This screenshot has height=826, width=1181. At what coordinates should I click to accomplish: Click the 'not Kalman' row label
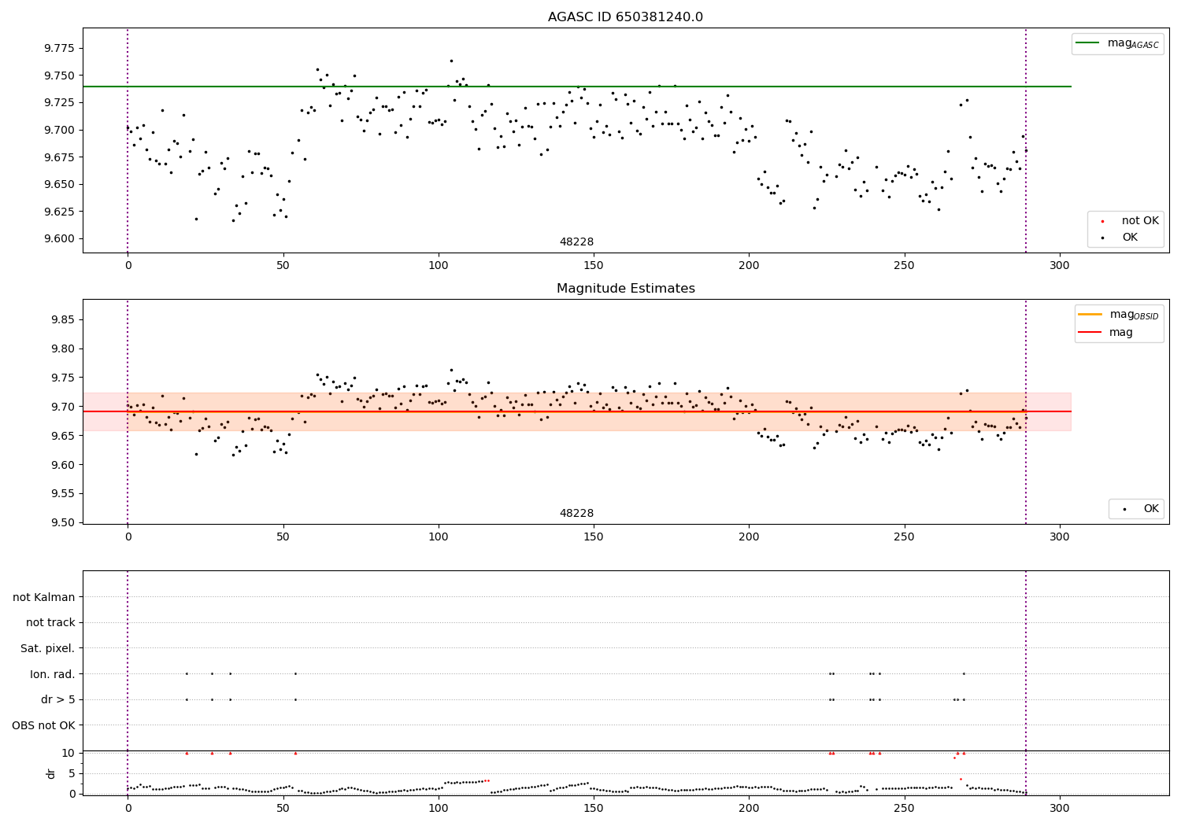click(x=44, y=597)
